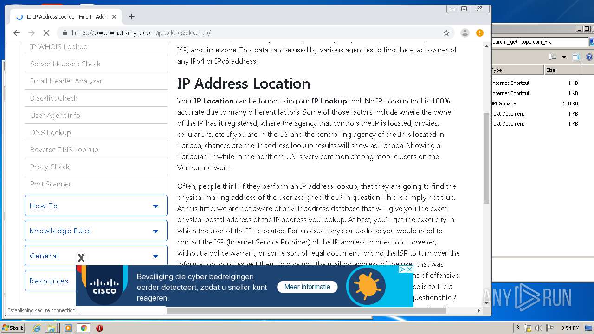Open Explorer change view icon
The image size is (594, 334).
click(553, 57)
